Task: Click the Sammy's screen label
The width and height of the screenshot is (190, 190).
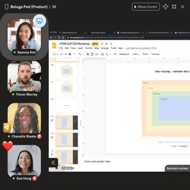Action: 177,168
